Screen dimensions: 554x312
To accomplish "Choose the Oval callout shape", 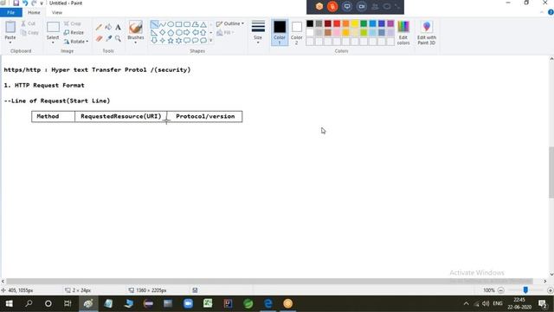I will pos(195,41).
